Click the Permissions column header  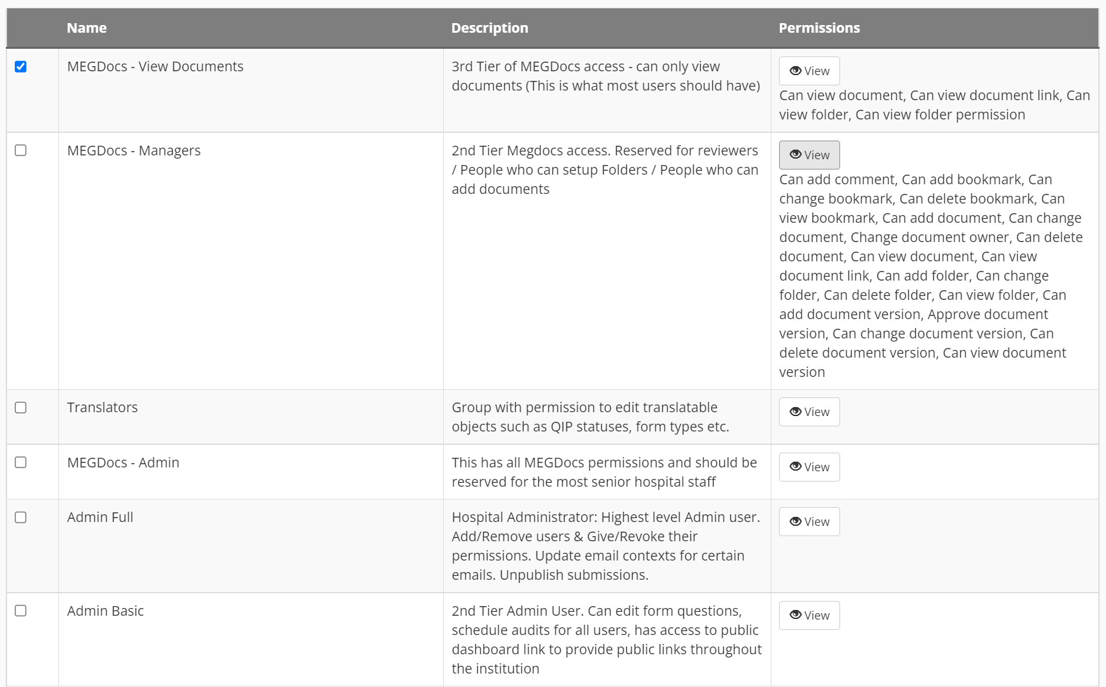tap(820, 28)
